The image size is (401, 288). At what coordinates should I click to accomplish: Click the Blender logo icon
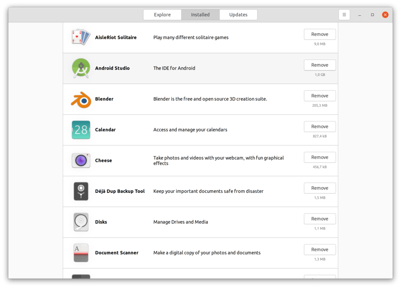point(81,100)
